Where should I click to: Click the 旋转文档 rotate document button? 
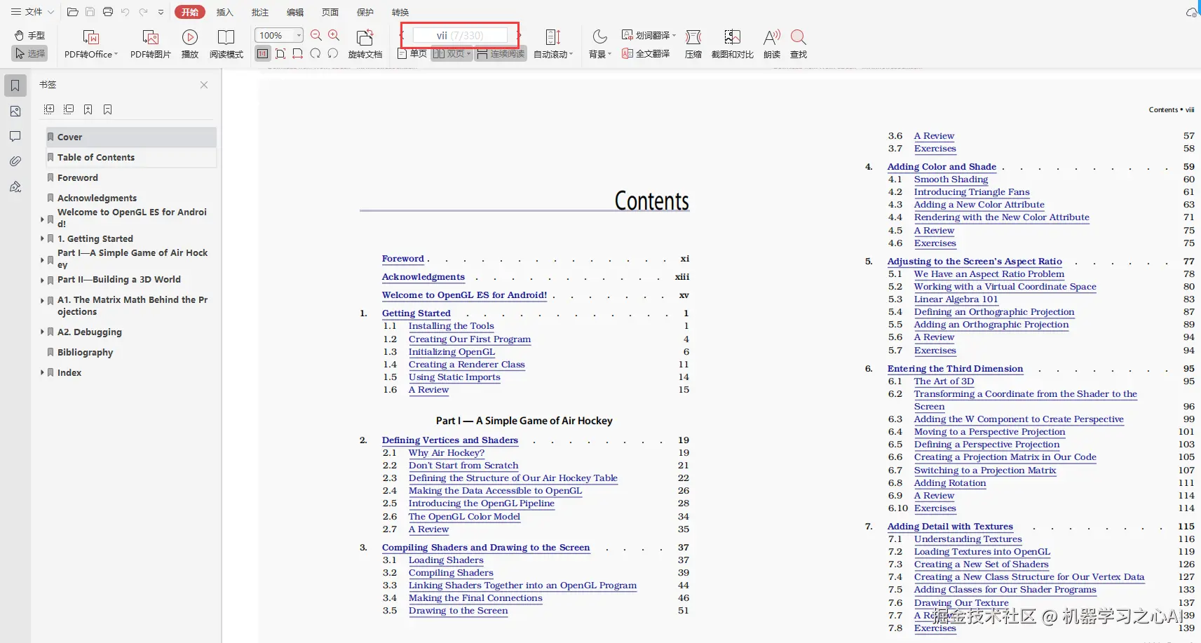pos(365,43)
